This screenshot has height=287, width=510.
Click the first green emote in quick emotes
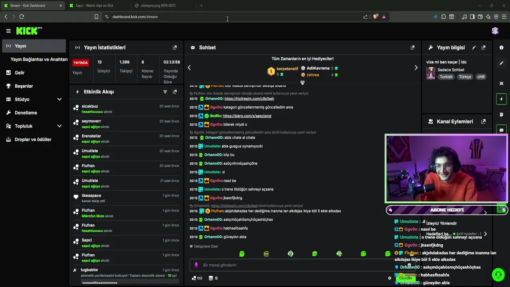pyautogui.click(x=242, y=254)
